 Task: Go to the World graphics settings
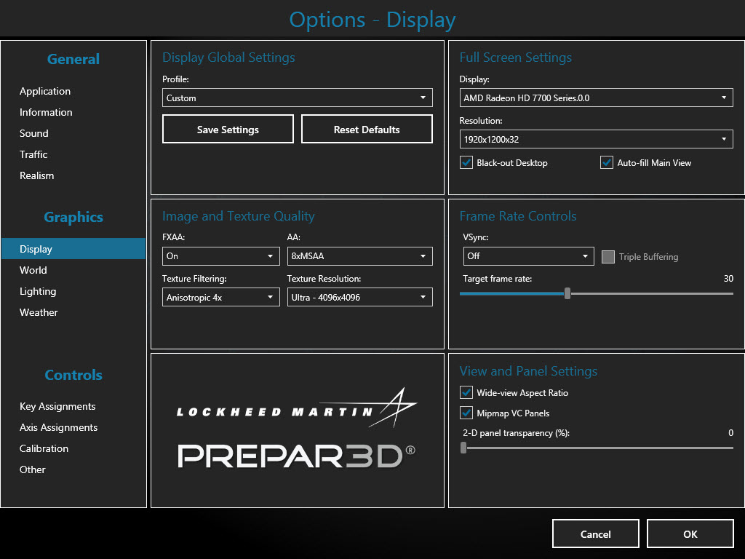coord(33,270)
